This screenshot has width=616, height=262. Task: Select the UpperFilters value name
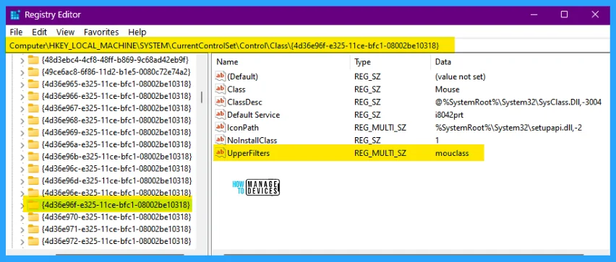(x=249, y=153)
